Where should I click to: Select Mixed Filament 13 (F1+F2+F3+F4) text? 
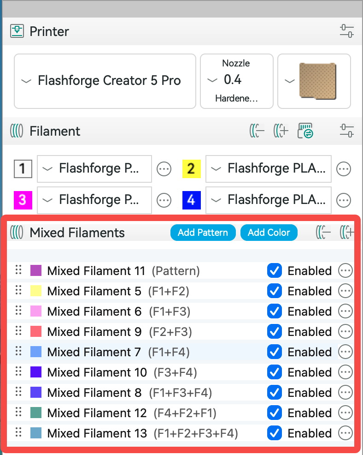pos(143,433)
